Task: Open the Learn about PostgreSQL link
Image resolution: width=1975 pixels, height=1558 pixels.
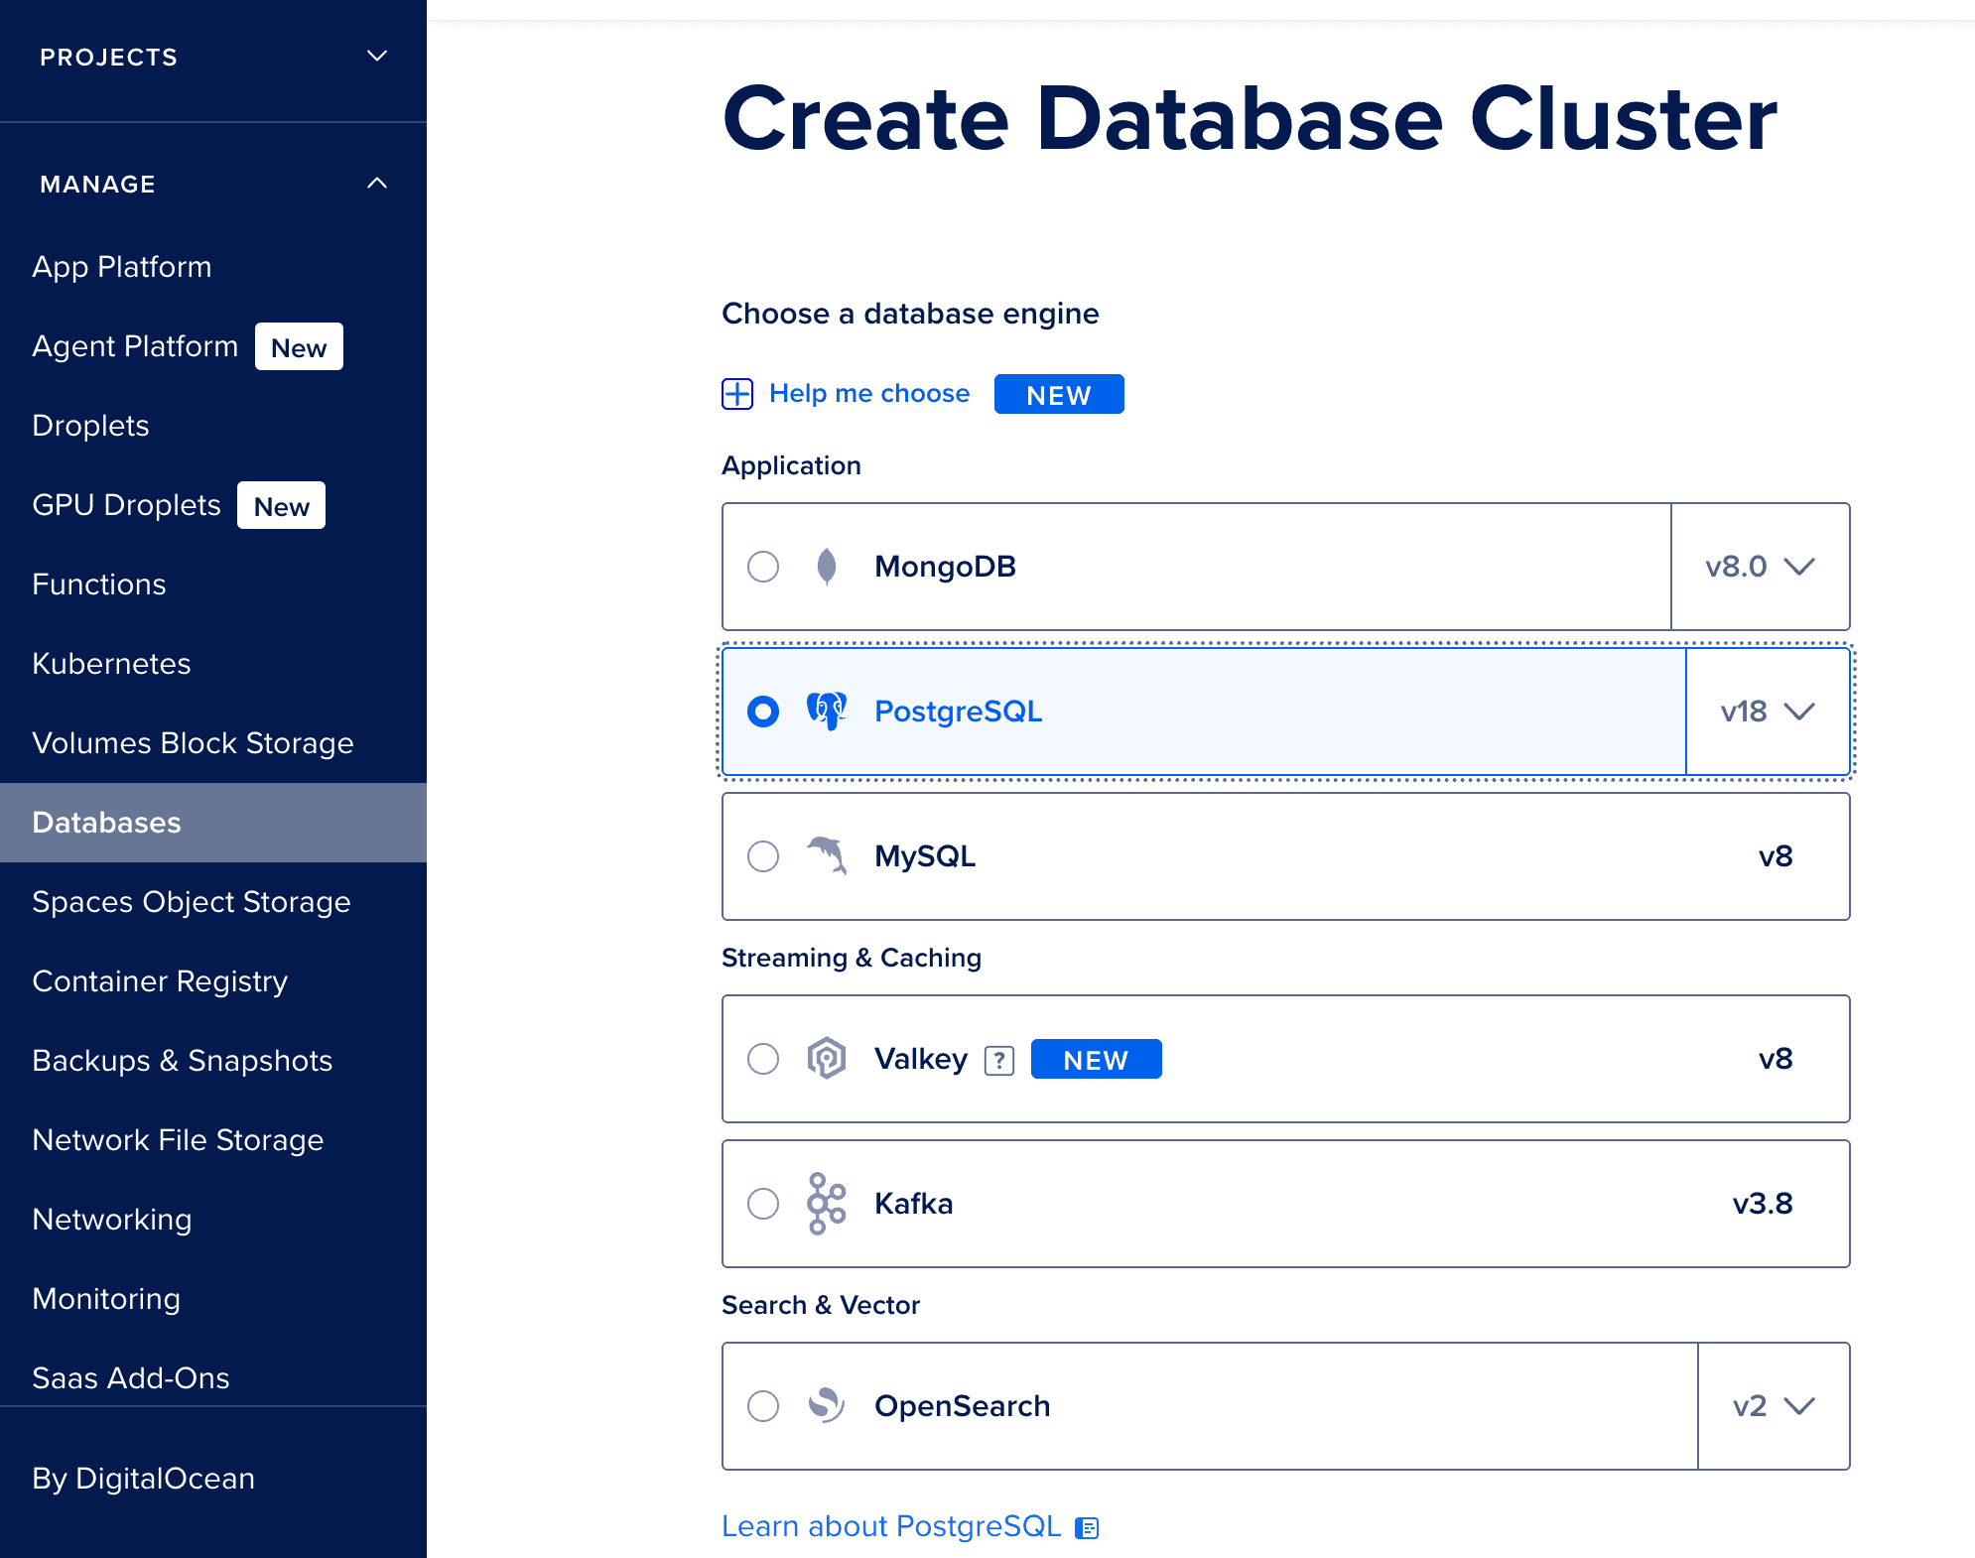Action: (x=890, y=1526)
